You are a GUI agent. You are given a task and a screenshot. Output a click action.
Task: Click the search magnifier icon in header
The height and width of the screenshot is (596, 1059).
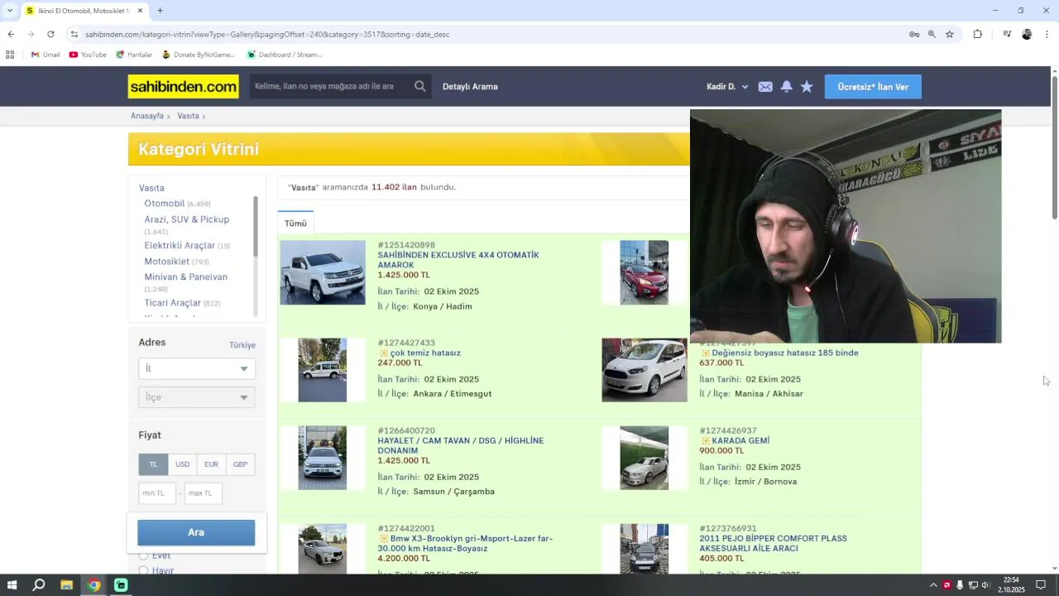[420, 86]
